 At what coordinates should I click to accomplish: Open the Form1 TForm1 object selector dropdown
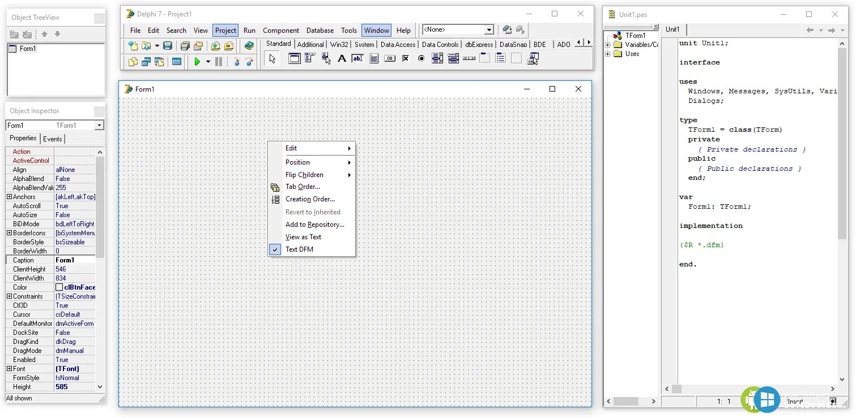(x=99, y=126)
